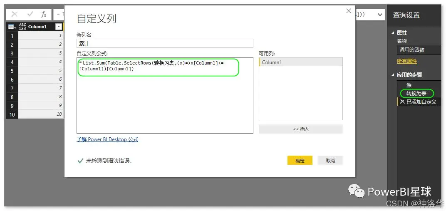Collapse the 应用的步骤 section triangle
The width and height of the screenshot is (446, 211).
(x=393, y=75)
